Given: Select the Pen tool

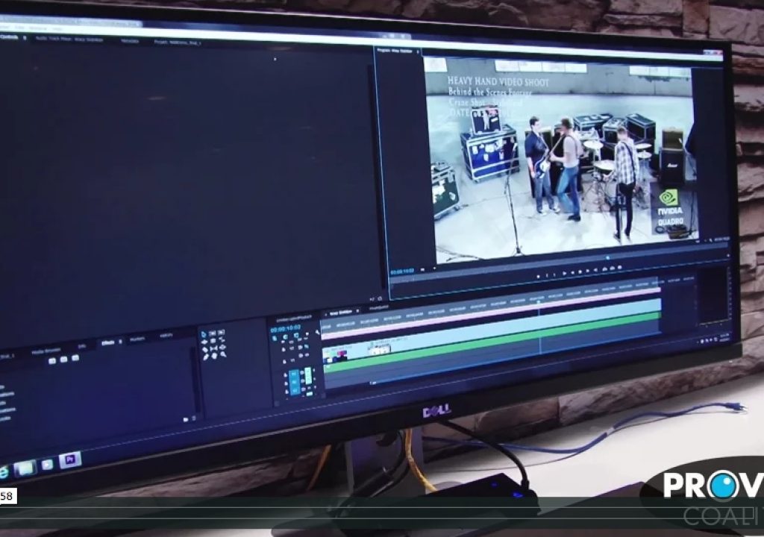Looking at the screenshot, I should pyautogui.click(x=206, y=357).
